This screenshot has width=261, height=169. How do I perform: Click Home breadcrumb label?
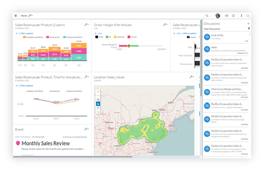click(24, 15)
